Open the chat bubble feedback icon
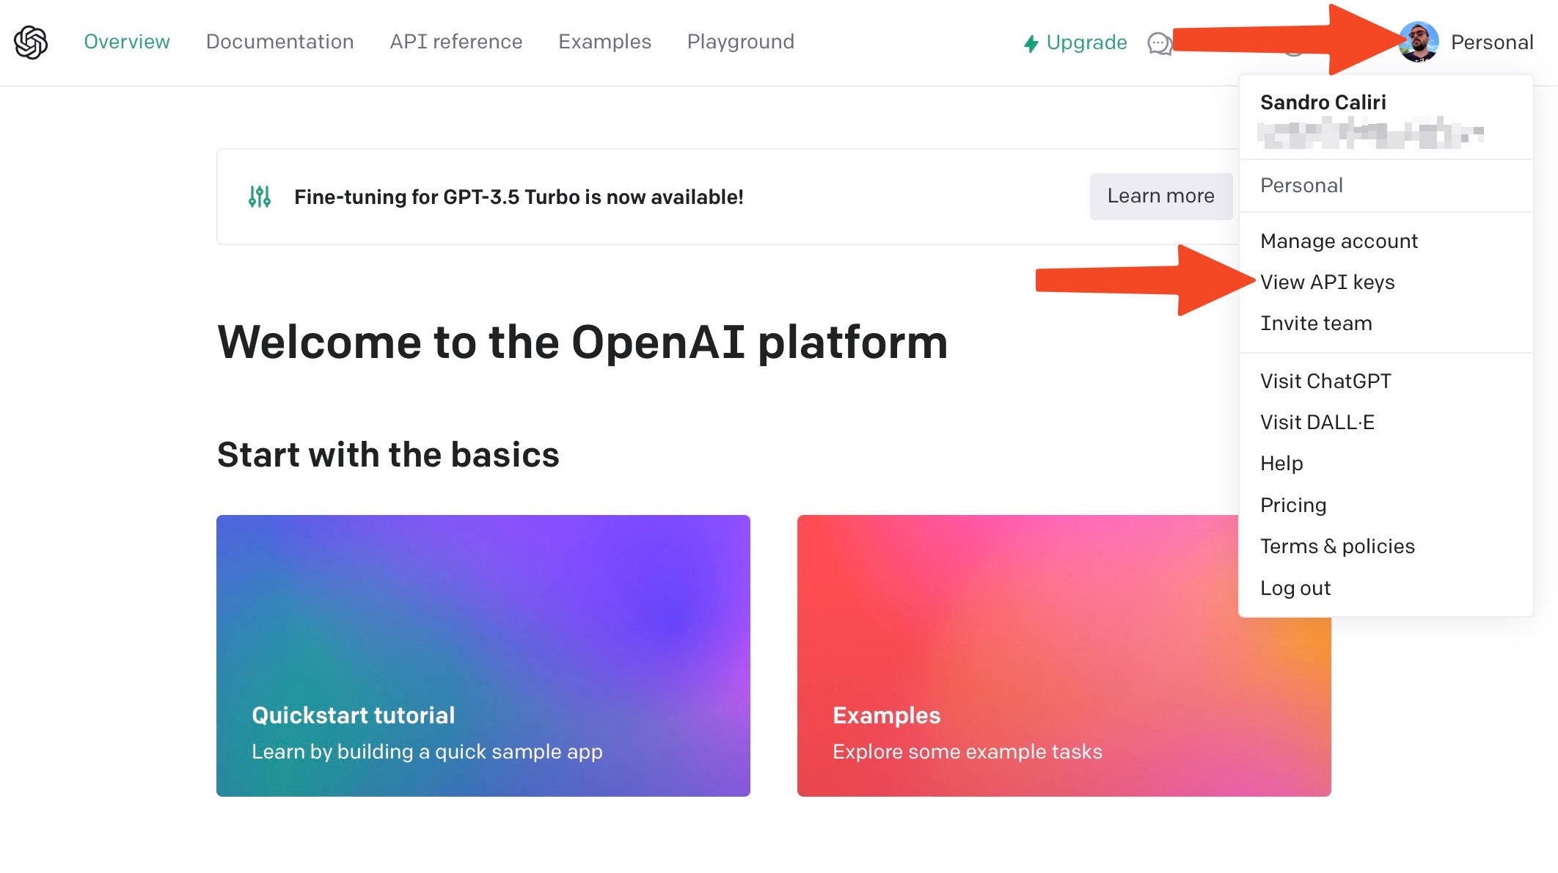The width and height of the screenshot is (1558, 873). (x=1159, y=43)
